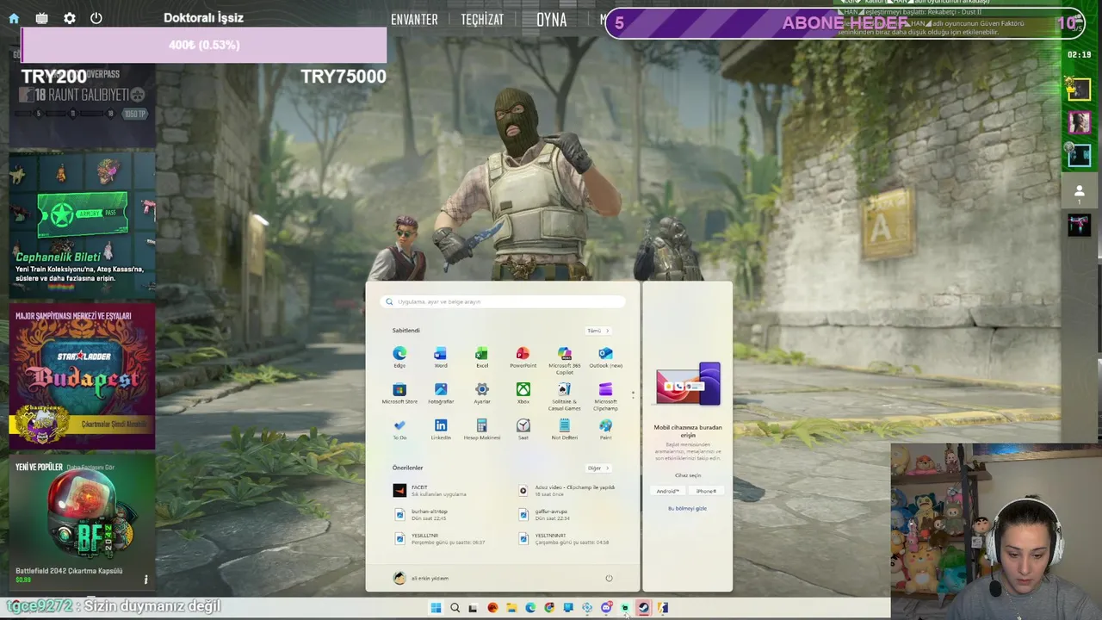Viewport: 1102px width, 620px height.
Task: Launch Word from the Start menu
Action: (x=440, y=357)
